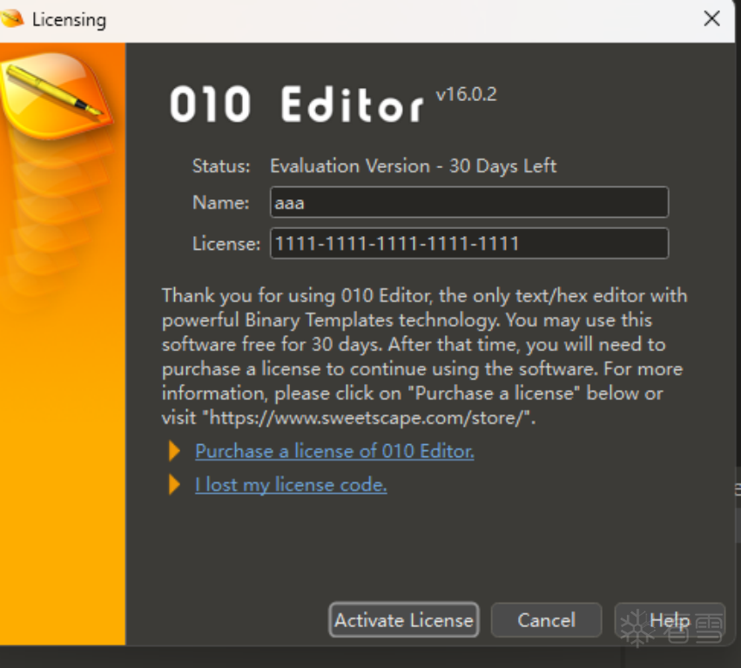Click the 'License:' label

(x=226, y=244)
